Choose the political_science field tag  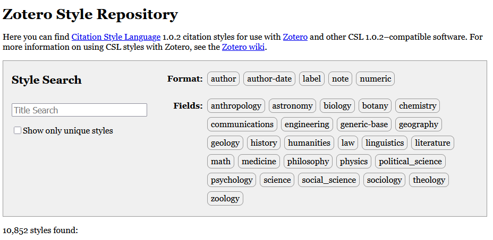[410, 161]
